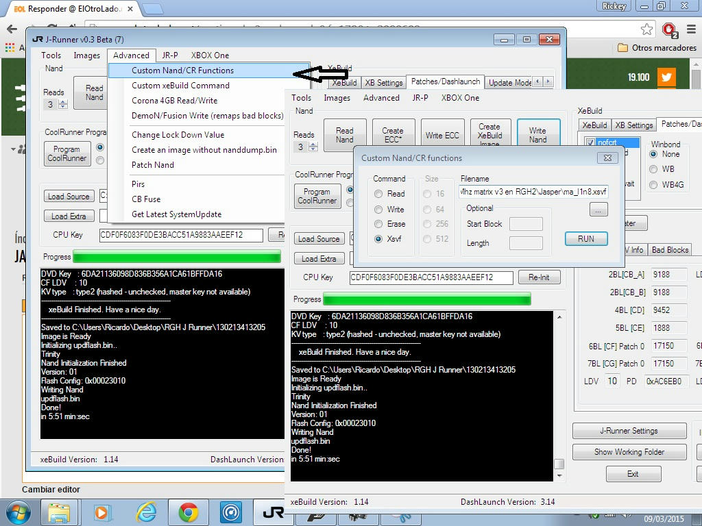702x526 pixels.
Task: Select the Erase command radio button
Action: point(378,224)
